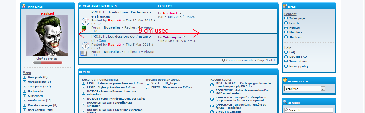Click the arrow icon beside STYLE : FTH_Tropic

click(148, 83)
